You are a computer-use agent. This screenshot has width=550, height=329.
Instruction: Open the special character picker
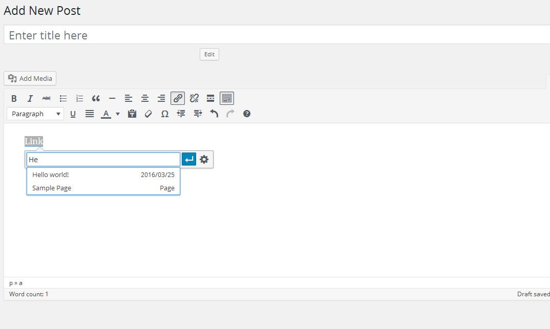[x=165, y=114]
